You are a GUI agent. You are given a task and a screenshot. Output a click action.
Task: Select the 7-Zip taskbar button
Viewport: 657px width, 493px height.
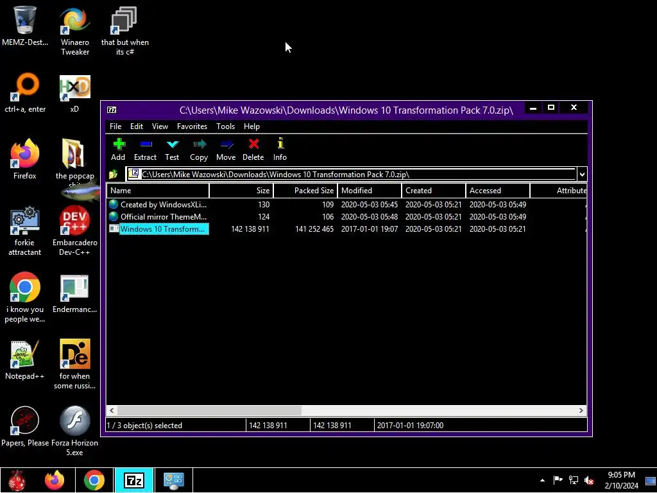coord(134,480)
